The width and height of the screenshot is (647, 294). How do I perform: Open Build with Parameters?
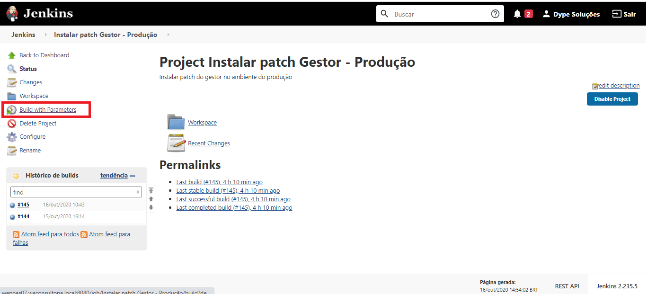(48, 110)
